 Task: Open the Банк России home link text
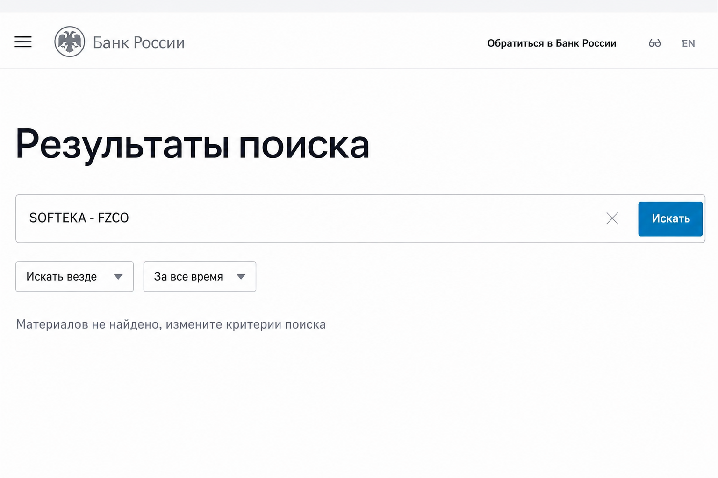139,42
